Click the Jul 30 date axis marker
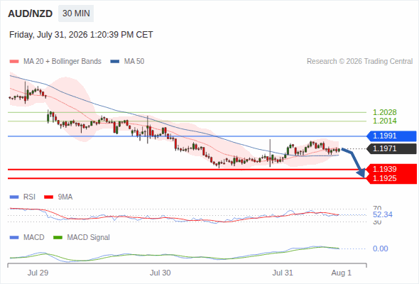The image size is (419, 284). pos(160,273)
